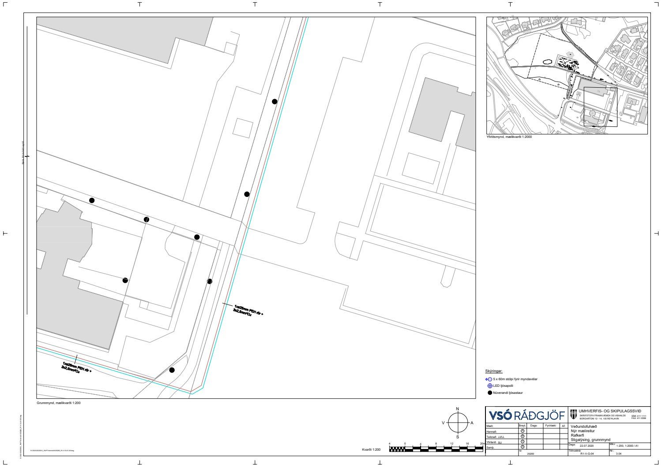Click the north arrow compass symbol
Image resolution: width=662 pixels, height=467 pixels.
click(x=458, y=423)
